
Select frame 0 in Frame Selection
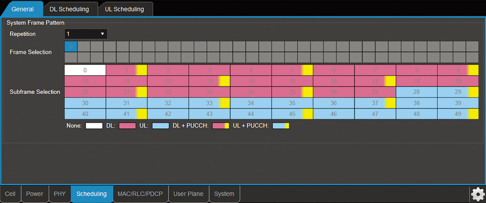tap(71, 46)
